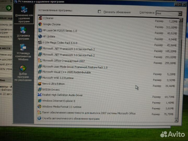Select the Google Chrome icon in list
The height and width of the screenshot is (141, 188).
[x=40, y=24]
